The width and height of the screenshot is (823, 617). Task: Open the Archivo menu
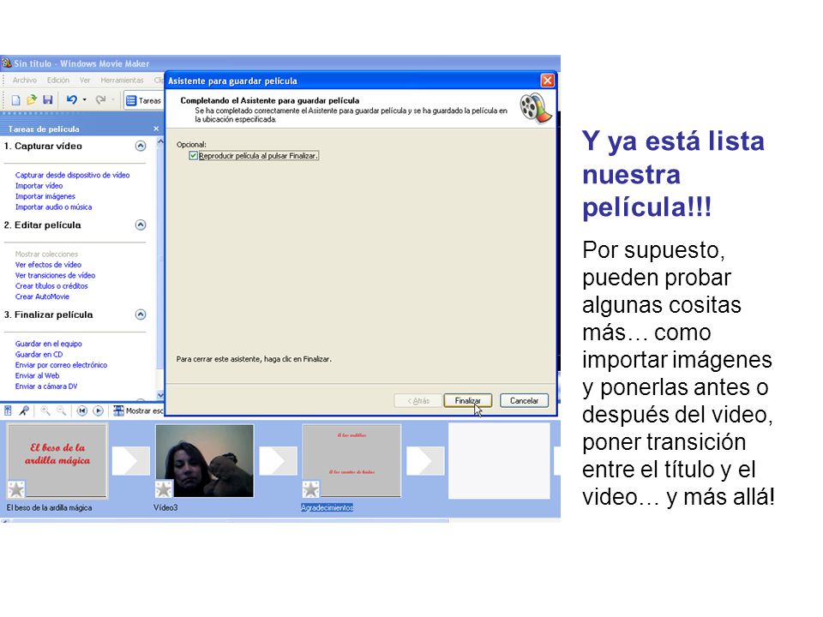pyautogui.click(x=25, y=81)
